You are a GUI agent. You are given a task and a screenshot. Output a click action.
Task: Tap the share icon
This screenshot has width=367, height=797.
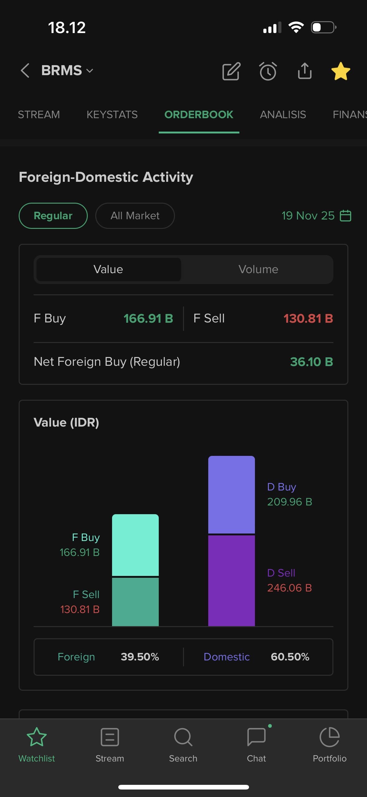click(x=304, y=71)
